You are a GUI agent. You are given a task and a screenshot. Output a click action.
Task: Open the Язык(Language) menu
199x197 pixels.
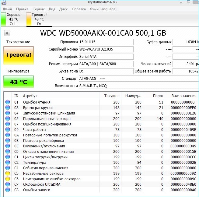[103, 9]
